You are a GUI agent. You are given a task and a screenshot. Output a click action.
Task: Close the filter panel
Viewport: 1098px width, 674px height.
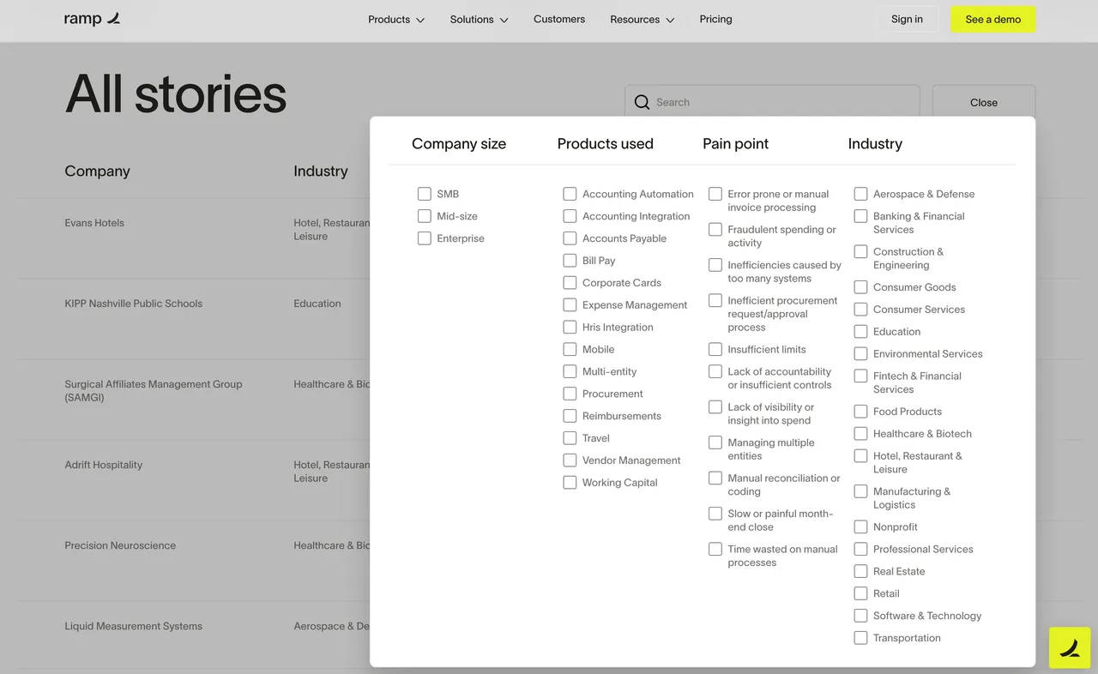[983, 102]
